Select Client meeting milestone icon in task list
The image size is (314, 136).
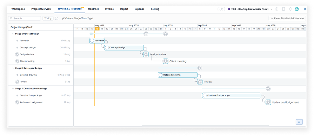click(x=17, y=61)
